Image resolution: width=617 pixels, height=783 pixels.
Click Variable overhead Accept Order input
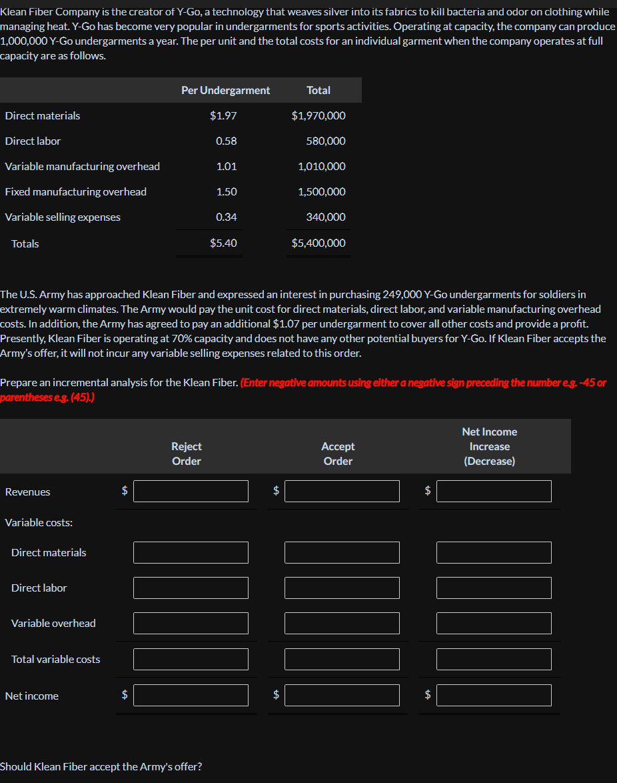pyautogui.click(x=342, y=623)
